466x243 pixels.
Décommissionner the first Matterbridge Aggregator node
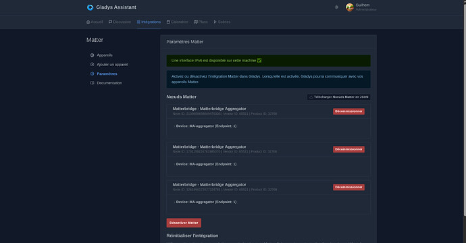click(348, 111)
